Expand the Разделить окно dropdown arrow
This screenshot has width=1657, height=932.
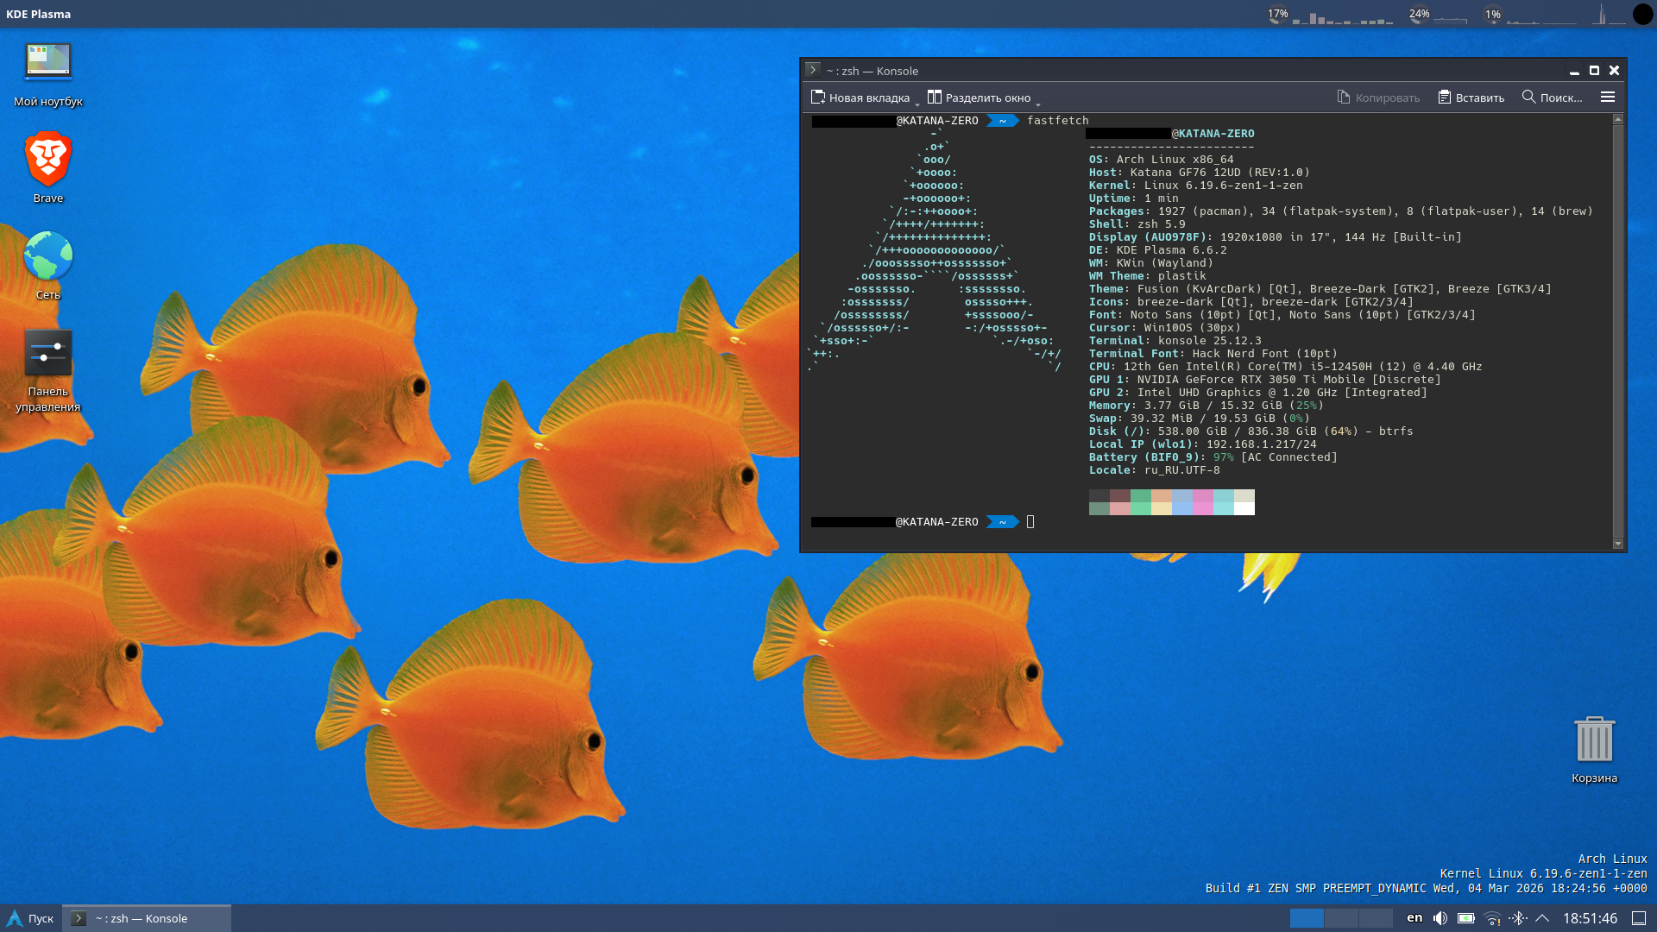(1038, 103)
